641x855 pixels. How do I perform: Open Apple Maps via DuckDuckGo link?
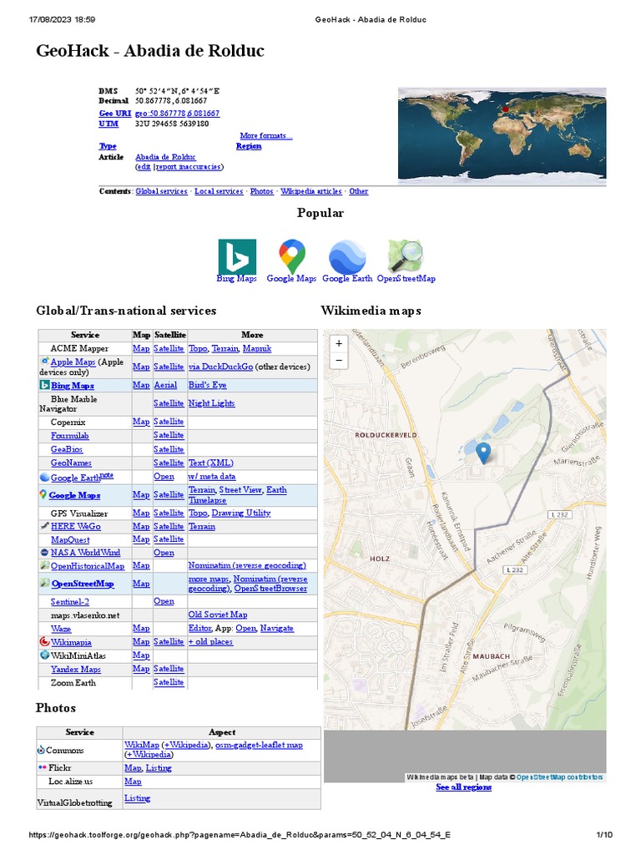[220, 367]
